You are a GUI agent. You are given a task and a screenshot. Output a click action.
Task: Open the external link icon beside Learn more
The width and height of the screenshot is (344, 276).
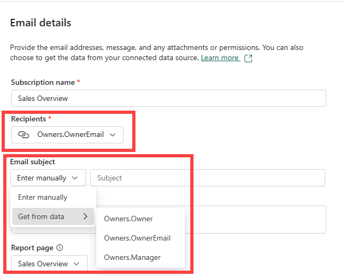pyautogui.click(x=248, y=59)
